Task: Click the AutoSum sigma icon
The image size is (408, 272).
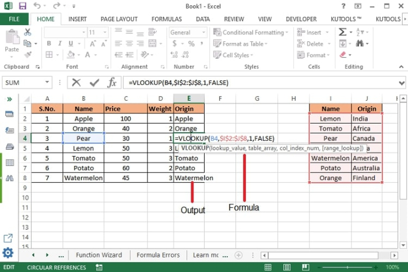Action: tap(343, 32)
